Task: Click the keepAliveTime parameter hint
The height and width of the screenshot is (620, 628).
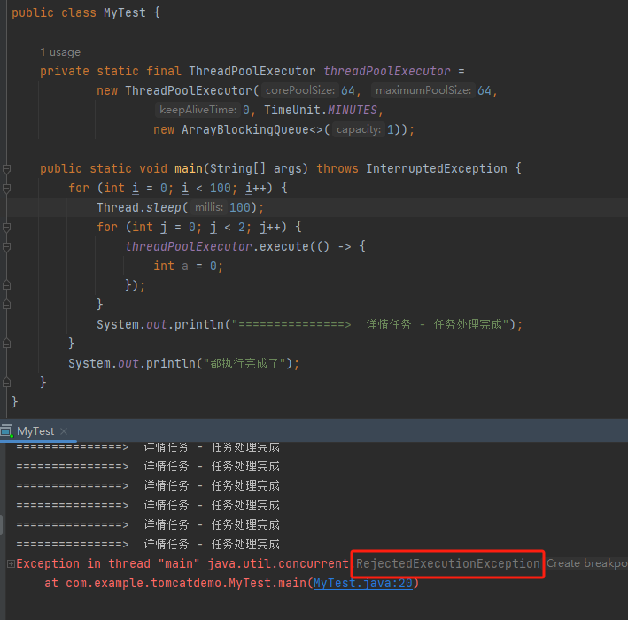Action: [198, 110]
